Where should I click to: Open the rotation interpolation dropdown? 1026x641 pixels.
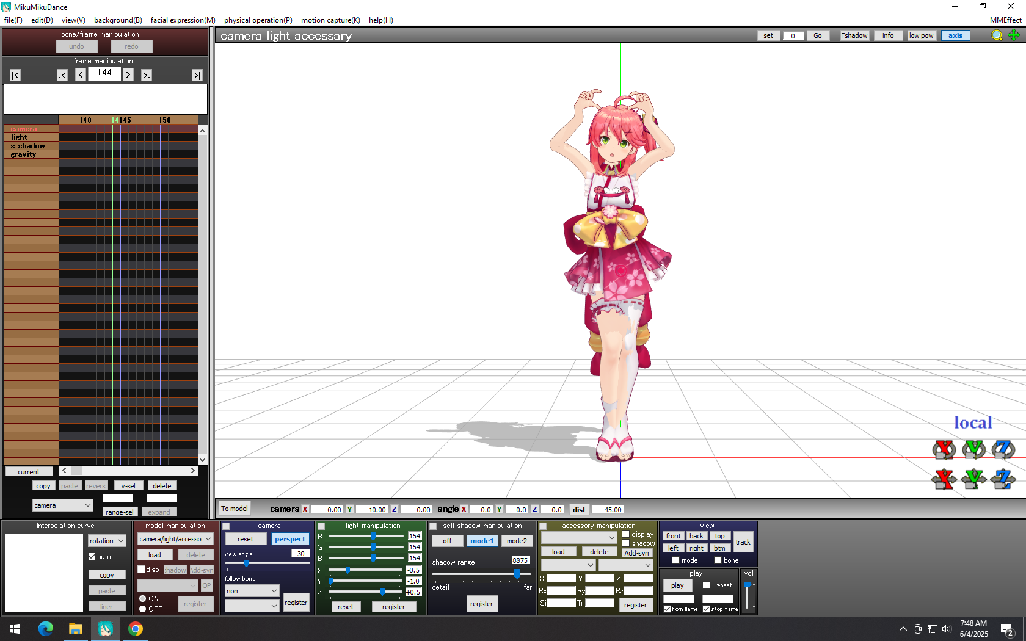tap(107, 541)
